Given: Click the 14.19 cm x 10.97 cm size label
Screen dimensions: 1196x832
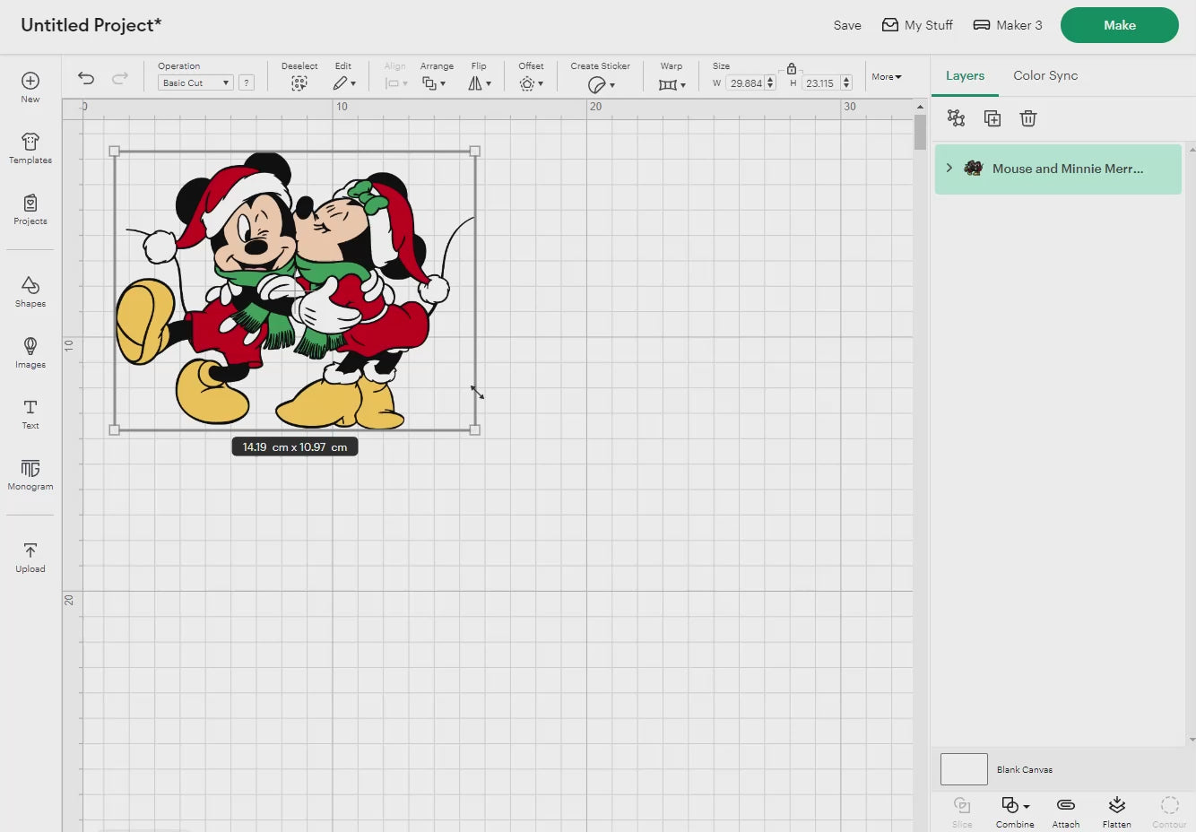Looking at the screenshot, I should [295, 446].
